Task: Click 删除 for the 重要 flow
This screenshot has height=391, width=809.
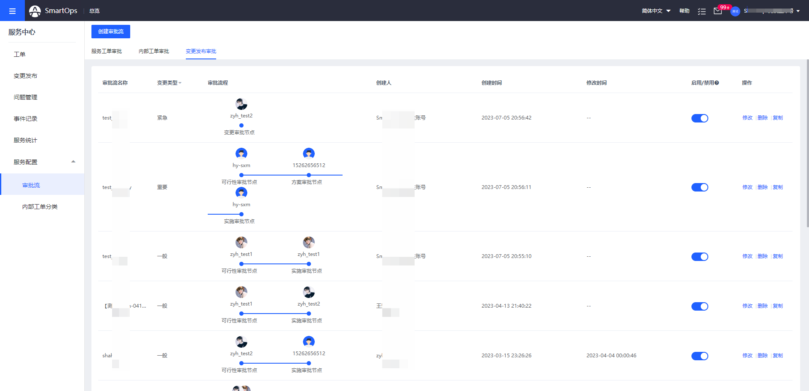Action: tap(763, 187)
